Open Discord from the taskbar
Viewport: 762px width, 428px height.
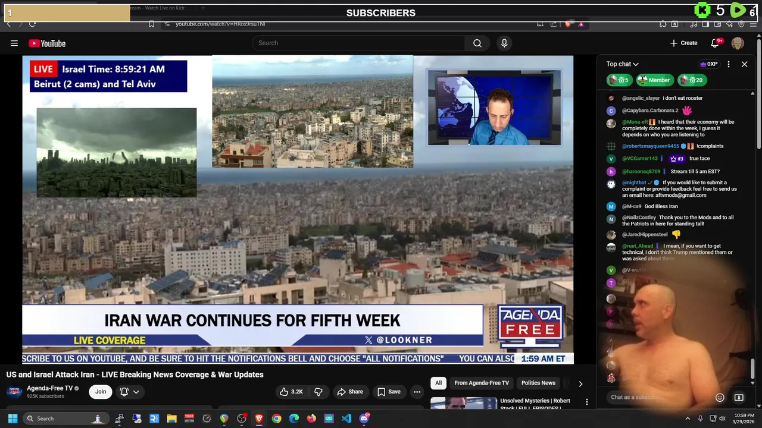tap(364, 418)
